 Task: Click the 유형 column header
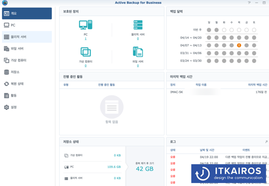pos(66,85)
